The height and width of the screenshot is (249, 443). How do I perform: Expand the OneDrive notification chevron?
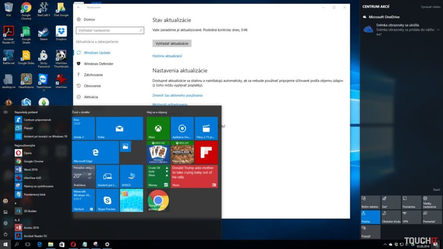tap(438, 29)
